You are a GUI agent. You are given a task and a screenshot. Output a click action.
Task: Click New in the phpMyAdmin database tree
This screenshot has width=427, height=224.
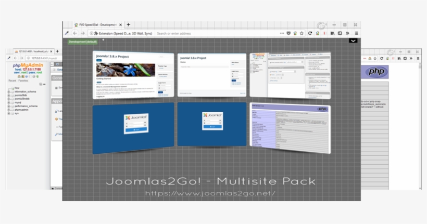click(x=17, y=88)
